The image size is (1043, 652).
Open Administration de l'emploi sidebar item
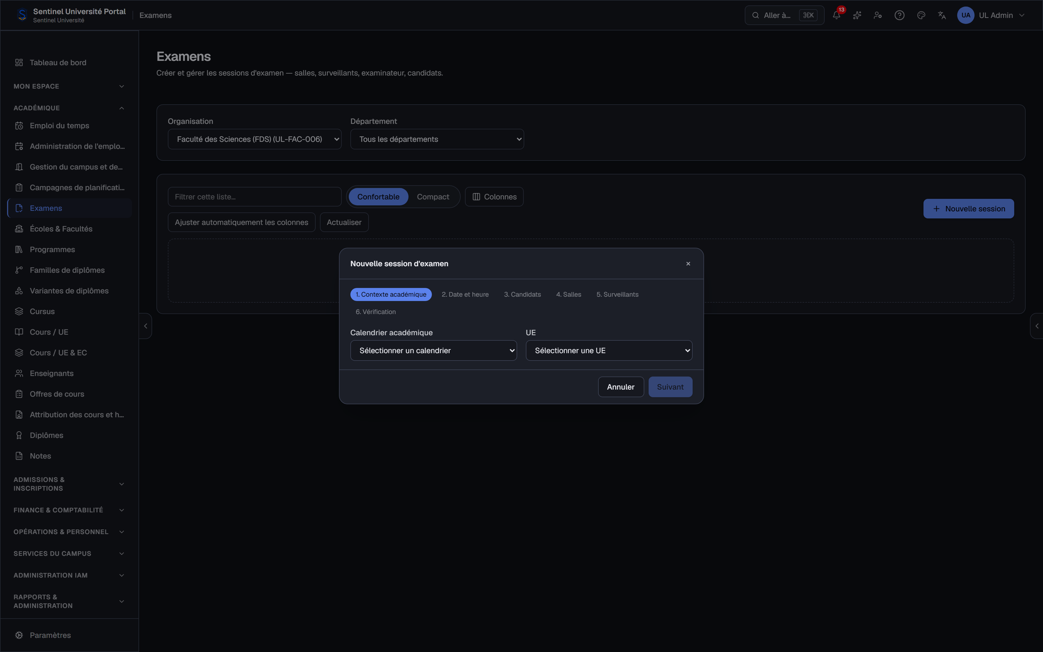[x=69, y=146]
